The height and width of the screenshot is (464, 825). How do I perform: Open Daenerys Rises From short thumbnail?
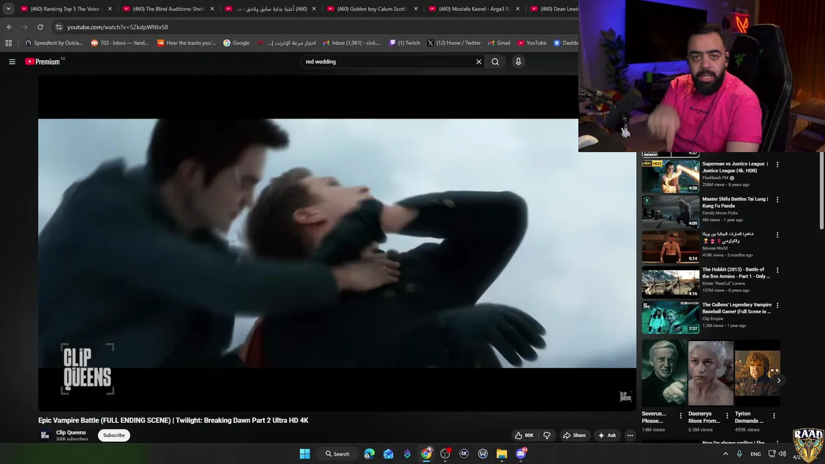[711, 373]
